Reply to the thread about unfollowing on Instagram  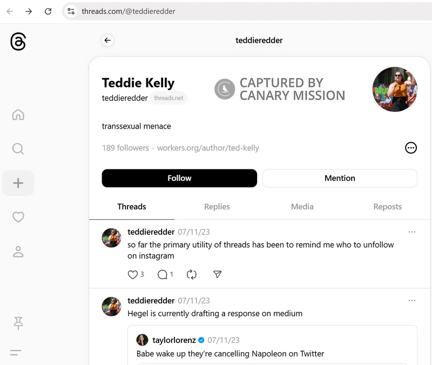[x=161, y=274]
